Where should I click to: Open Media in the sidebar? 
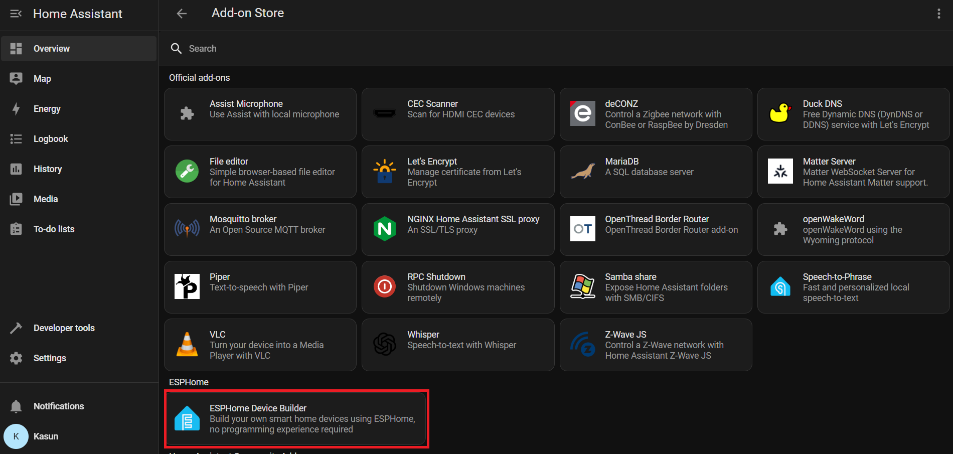point(79,199)
